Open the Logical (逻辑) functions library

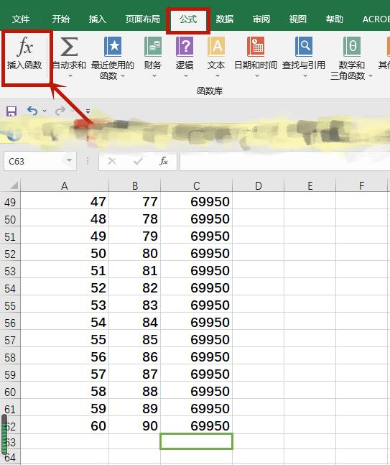[x=185, y=57]
